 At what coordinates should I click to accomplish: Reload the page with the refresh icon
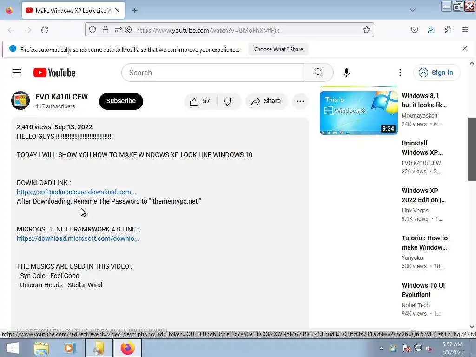pyautogui.click(x=45, y=30)
